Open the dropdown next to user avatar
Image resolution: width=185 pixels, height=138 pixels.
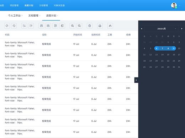click(180, 6)
